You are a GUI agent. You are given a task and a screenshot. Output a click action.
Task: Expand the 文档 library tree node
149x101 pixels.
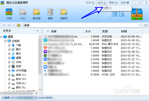9,62
